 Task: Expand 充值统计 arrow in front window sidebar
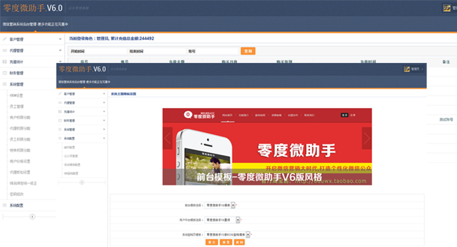click(x=104, y=111)
